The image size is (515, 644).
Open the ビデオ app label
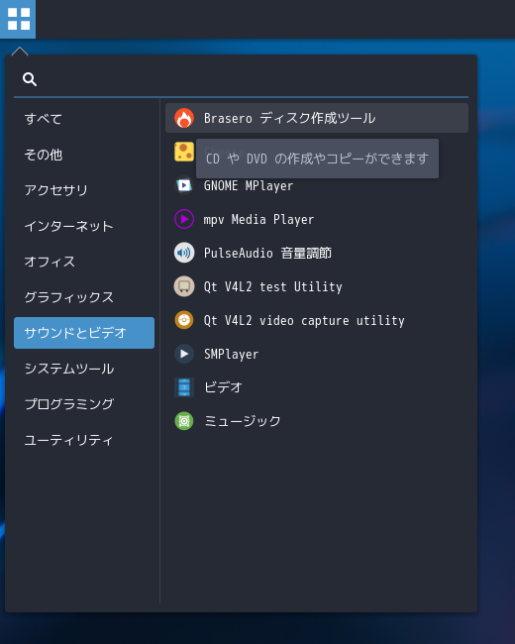224,387
